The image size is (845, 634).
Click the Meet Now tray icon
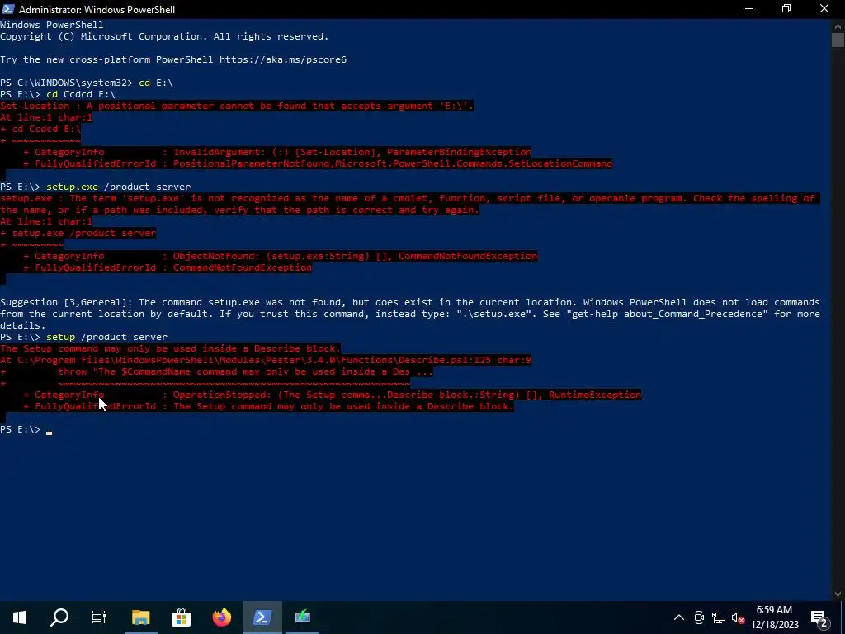point(699,617)
